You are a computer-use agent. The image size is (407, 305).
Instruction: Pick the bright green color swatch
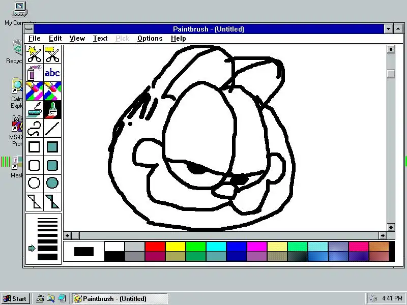[196, 247]
